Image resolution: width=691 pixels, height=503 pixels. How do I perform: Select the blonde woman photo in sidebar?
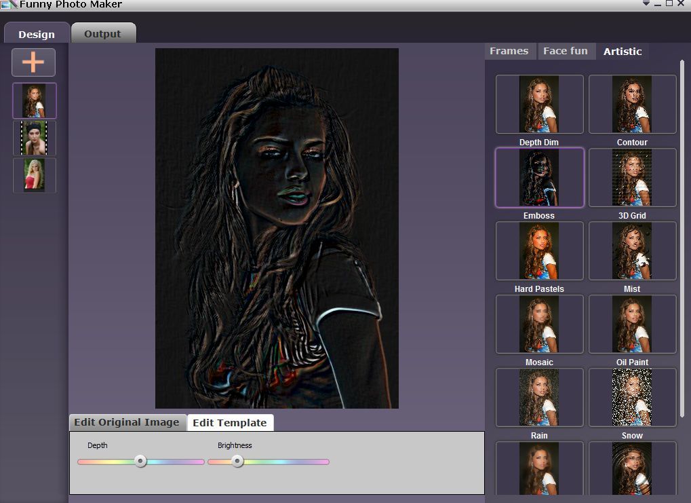(x=35, y=175)
